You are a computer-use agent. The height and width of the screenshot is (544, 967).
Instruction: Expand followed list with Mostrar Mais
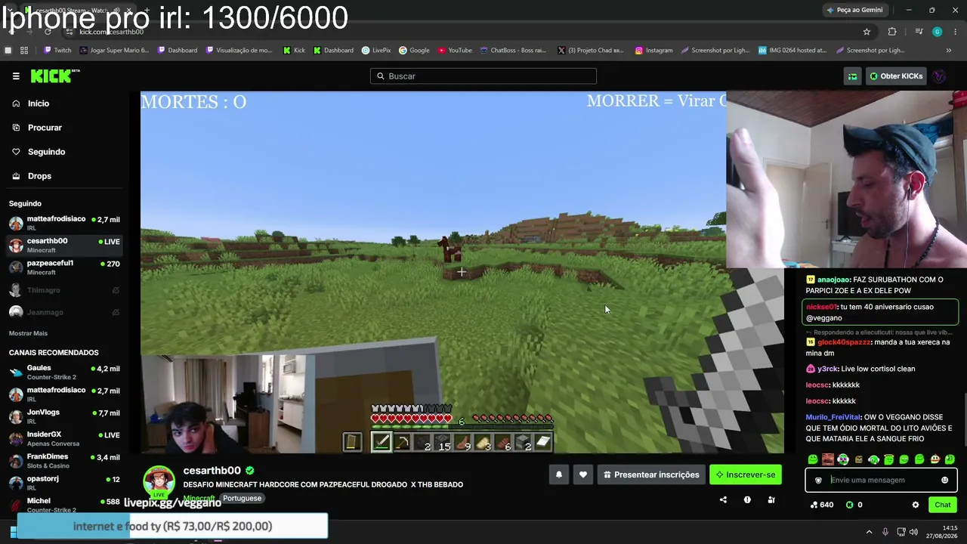click(28, 333)
